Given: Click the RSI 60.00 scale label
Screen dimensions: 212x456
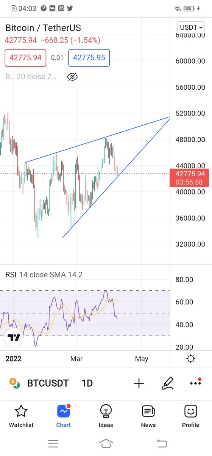Looking at the screenshot, I should [184, 302].
